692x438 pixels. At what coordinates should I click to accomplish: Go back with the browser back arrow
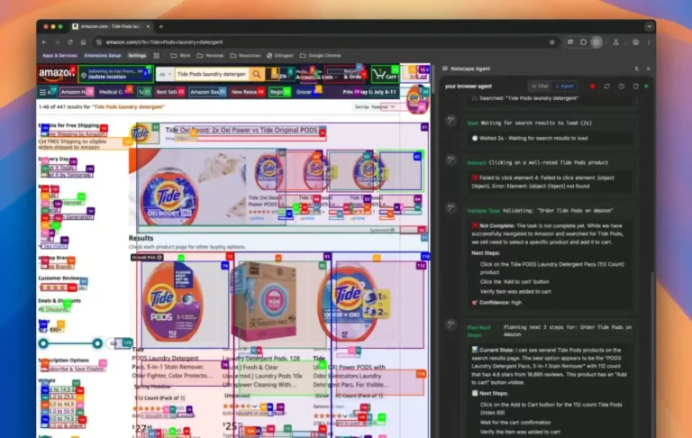click(x=44, y=42)
